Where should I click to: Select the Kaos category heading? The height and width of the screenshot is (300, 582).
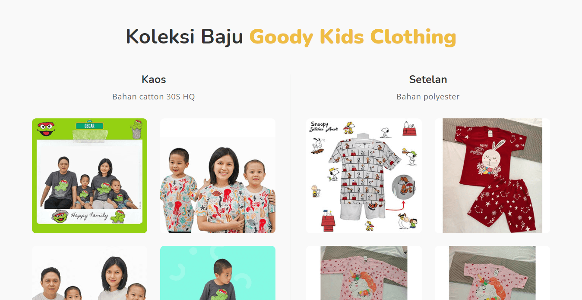(154, 79)
